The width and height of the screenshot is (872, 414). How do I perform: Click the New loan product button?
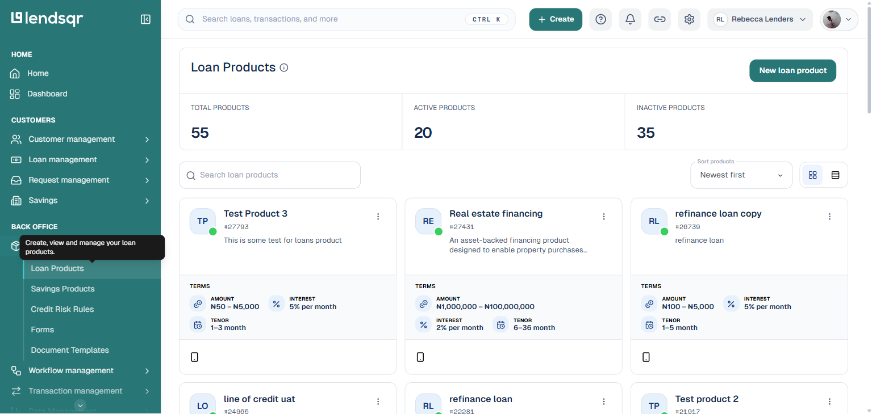pyautogui.click(x=793, y=71)
